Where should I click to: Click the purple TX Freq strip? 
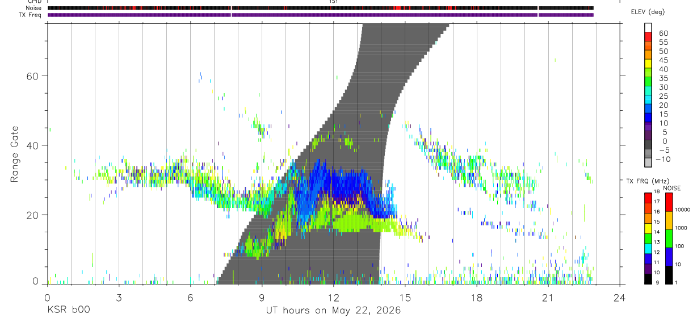321,15
